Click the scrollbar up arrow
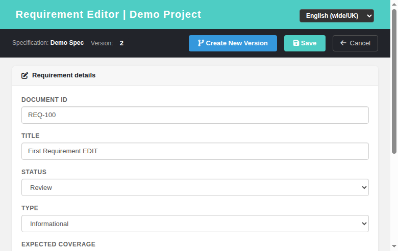The height and width of the screenshot is (251, 398). click(394, 4)
